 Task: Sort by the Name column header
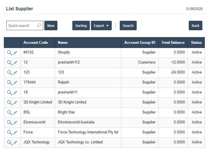[63, 42]
